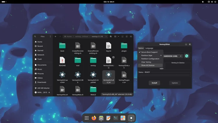Screen dimensions: 218x123
Task: Open Network in the Files sidebar
Action: 43,55
